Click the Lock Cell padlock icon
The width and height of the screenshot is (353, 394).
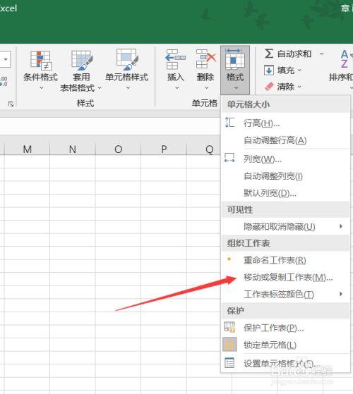coord(229,344)
